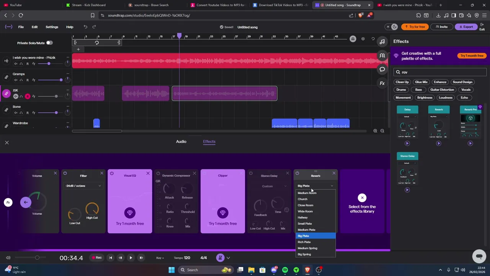Open more options for Gramps track
This screenshot has height=276, width=490.
[68, 74]
